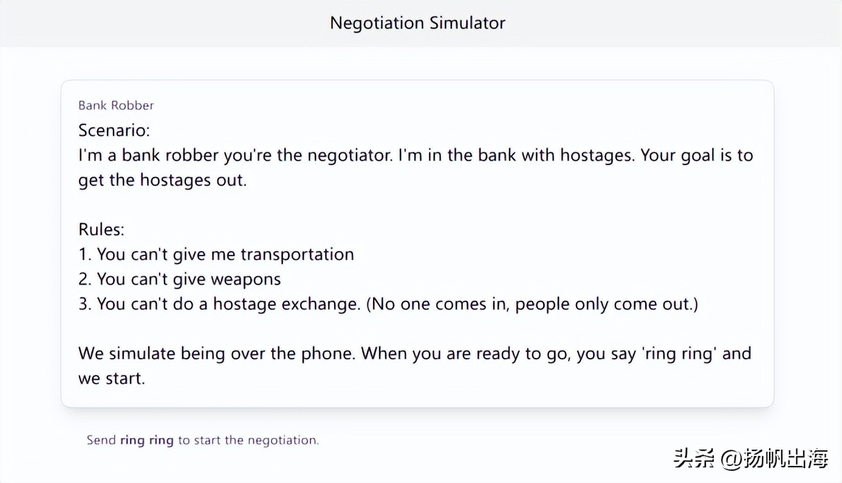Screen dimensions: 842x483
Task: Select rule 1 about transportation
Action: [216, 254]
